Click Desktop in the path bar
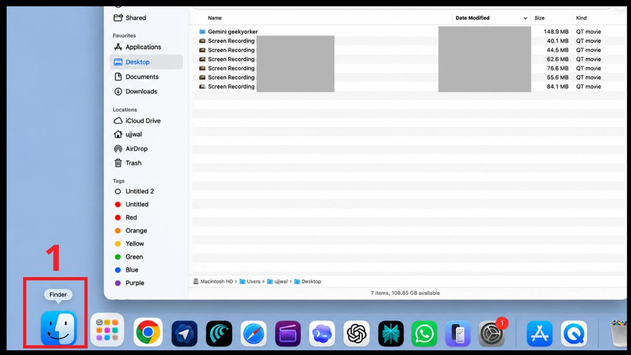 click(x=308, y=281)
